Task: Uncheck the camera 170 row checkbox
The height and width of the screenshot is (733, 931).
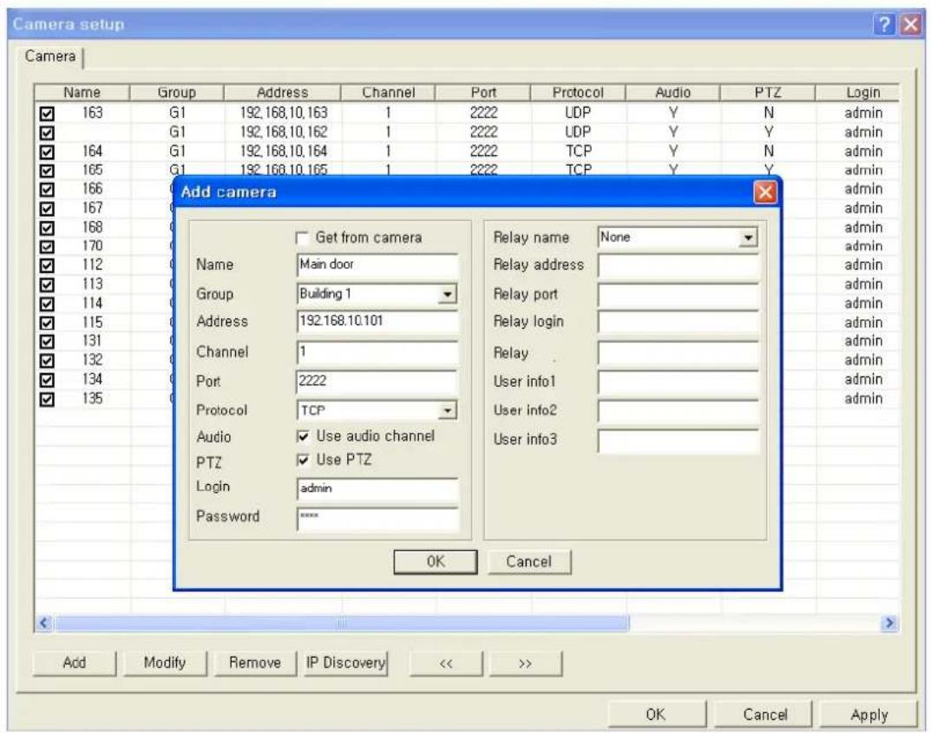Action: pyautogui.click(x=46, y=247)
